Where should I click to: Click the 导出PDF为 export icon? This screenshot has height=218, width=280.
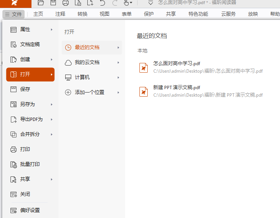coord(13,119)
